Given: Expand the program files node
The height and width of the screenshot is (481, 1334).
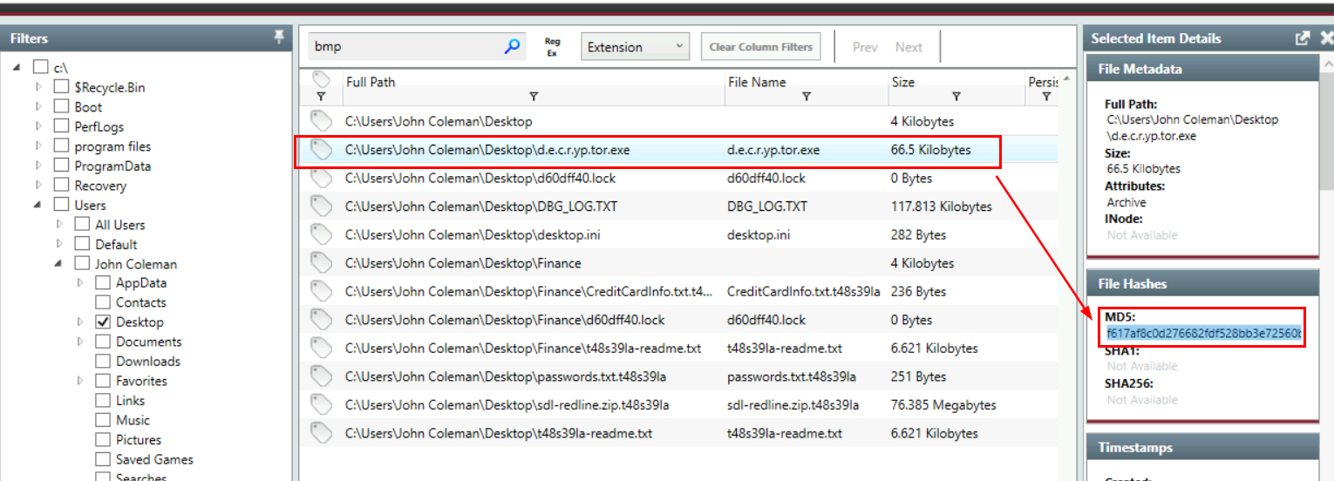Looking at the screenshot, I should tap(38, 146).
